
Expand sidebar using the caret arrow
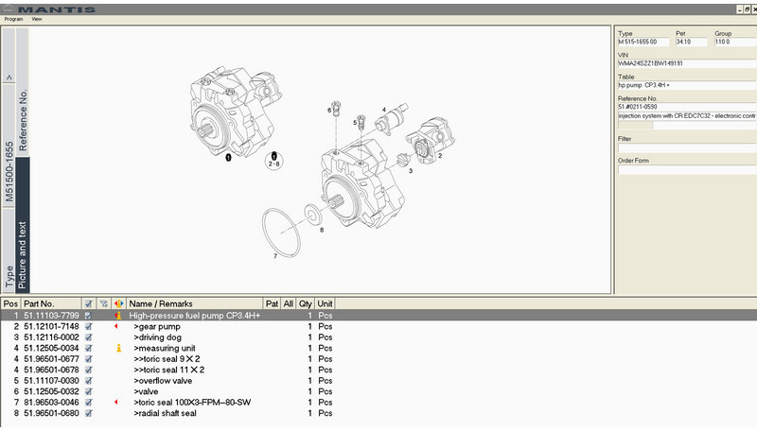(x=9, y=78)
